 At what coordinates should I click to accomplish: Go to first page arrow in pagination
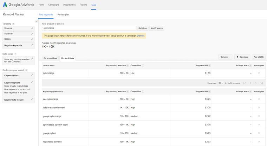pos(245,83)
